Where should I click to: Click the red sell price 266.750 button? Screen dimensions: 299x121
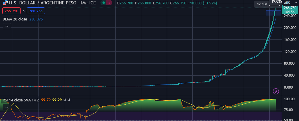coord(11,11)
